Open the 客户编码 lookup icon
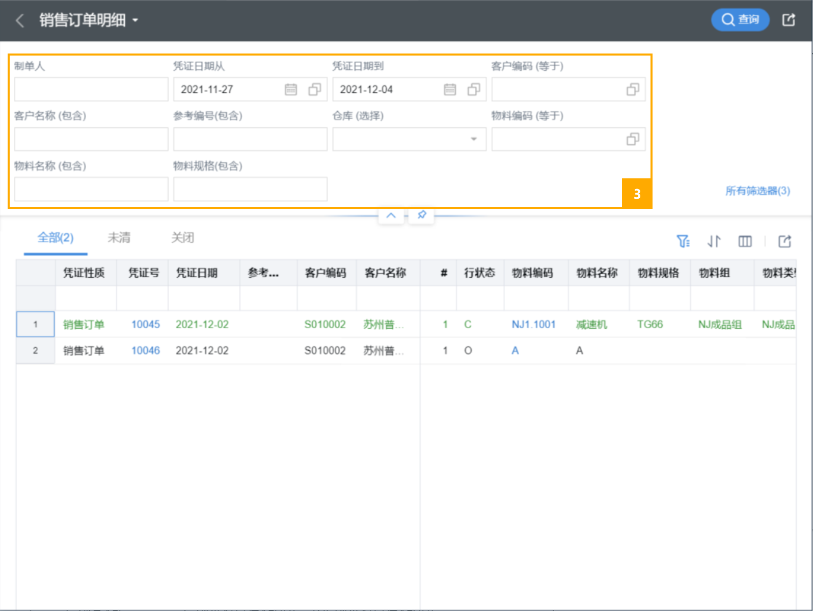The height and width of the screenshot is (611, 813). coord(633,89)
